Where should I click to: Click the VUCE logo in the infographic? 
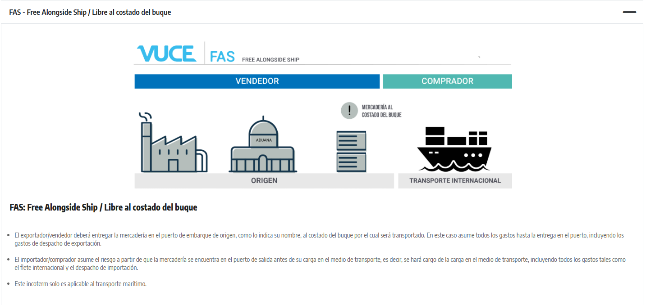[x=167, y=54]
